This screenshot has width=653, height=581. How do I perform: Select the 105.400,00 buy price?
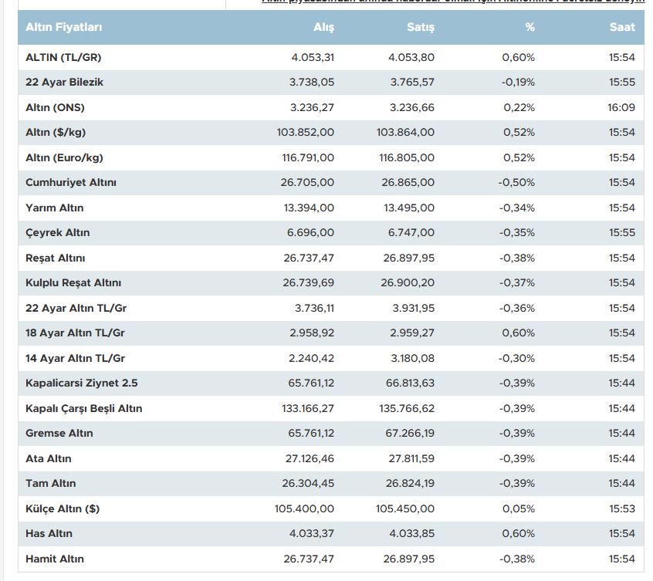pyautogui.click(x=304, y=508)
